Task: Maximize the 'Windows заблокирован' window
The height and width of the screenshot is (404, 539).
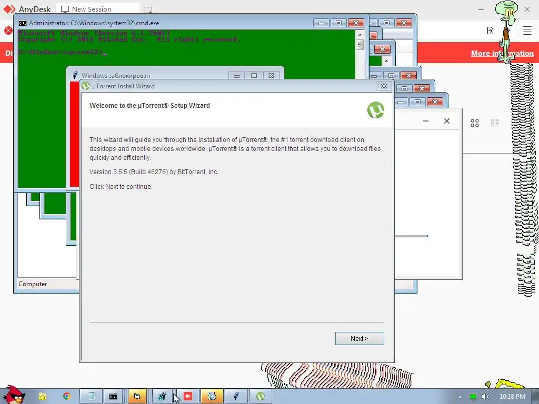Action: tap(254, 76)
